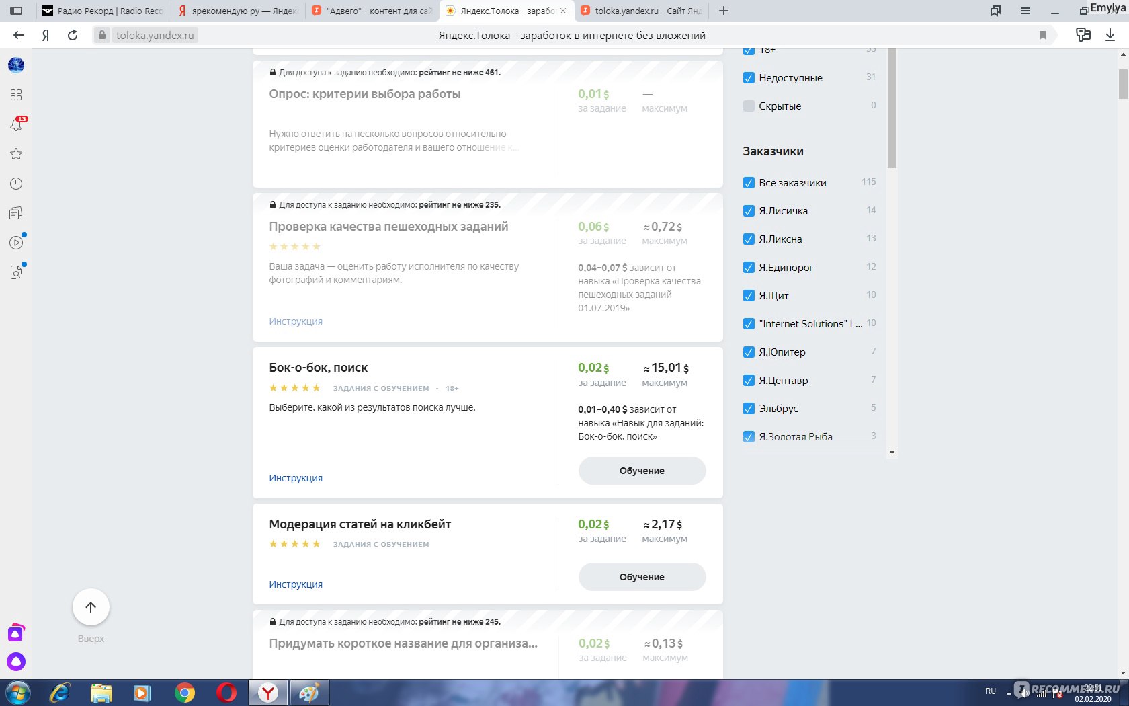Screen dimensions: 1129x706
Task: Open Инструкция for Модерация статей на кликбейт
Action: point(296,584)
